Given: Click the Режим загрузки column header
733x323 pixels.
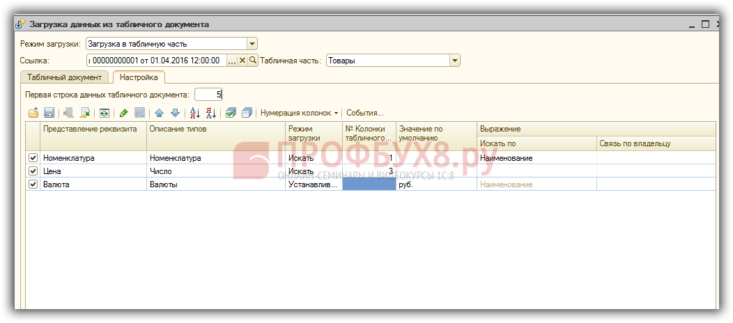Looking at the screenshot, I should [314, 136].
